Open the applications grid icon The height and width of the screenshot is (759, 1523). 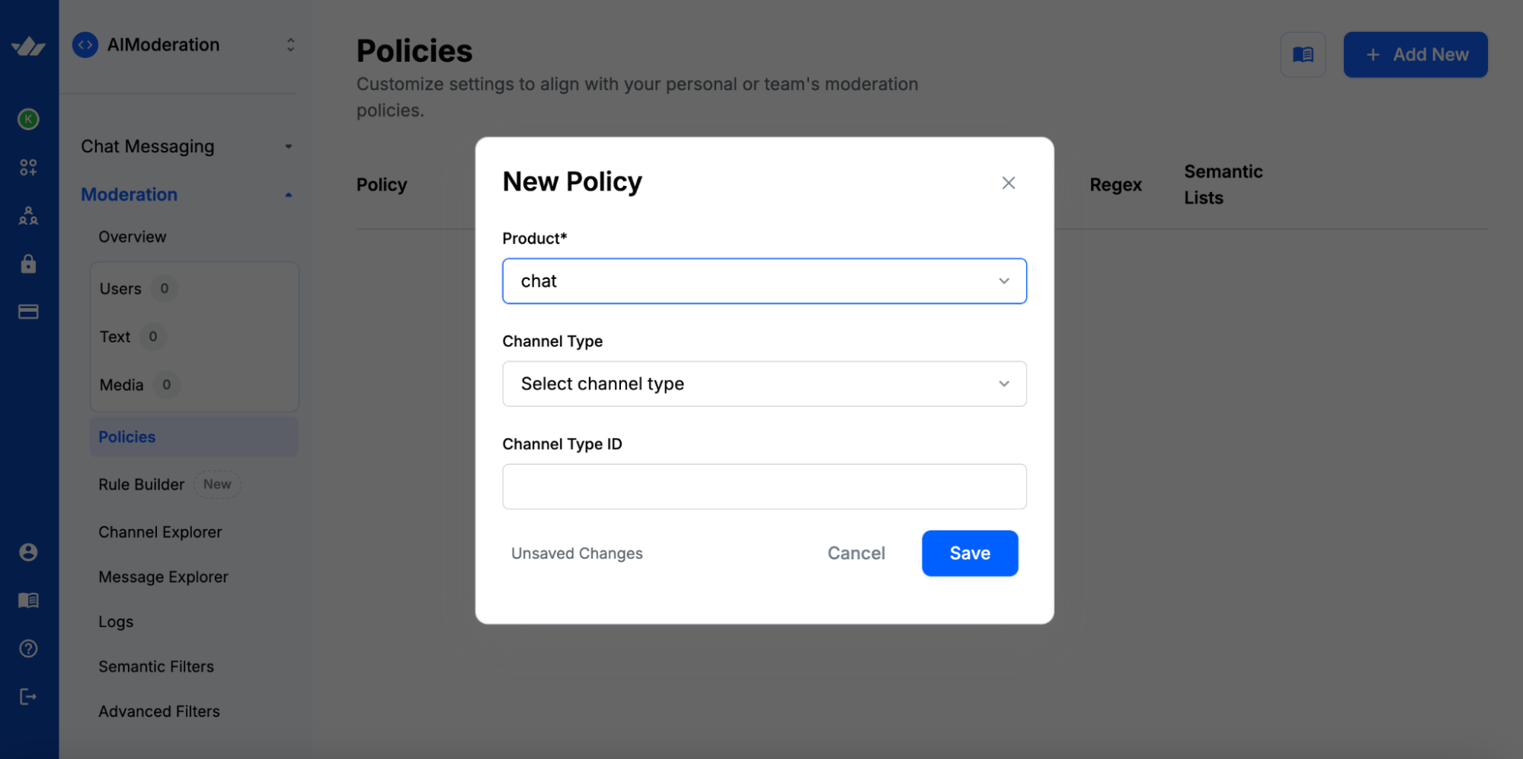(x=28, y=166)
